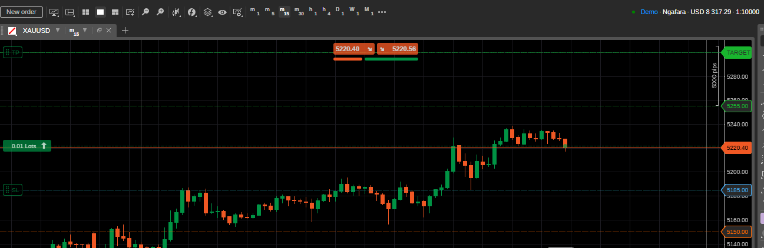This screenshot has width=764, height=248.
Task: Open the chart settings icon with the gear
Action: (237, 12)
